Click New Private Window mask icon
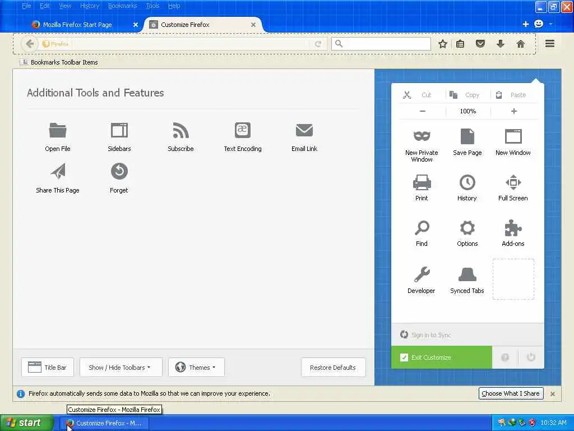 point(422,136)
